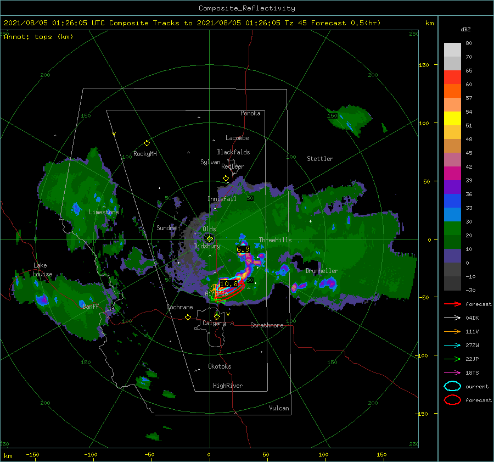Click the yellow diamond marker above Calgary

click(x=217, y=316)
